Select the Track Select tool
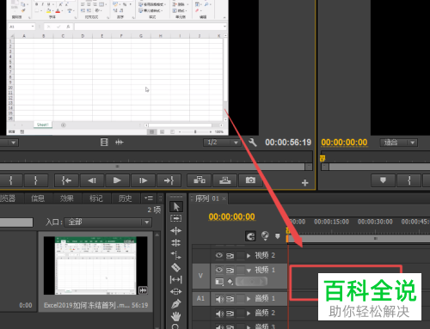 [x=176, y=218]
